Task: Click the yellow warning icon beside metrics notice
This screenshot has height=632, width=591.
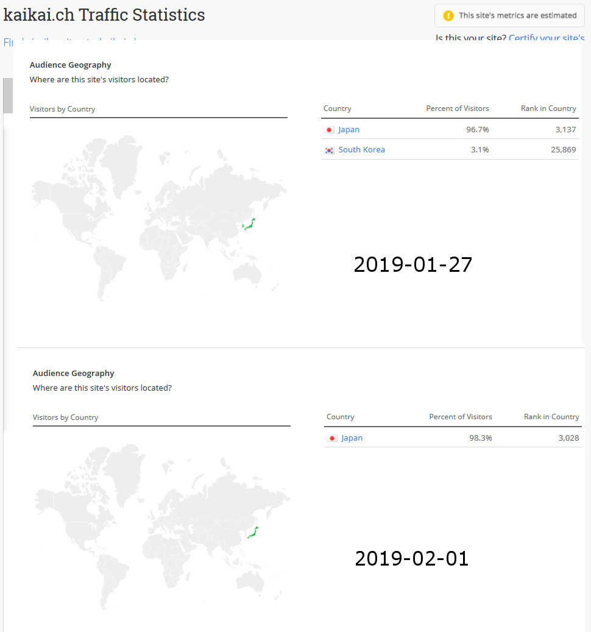Action: tap(448, 16)
